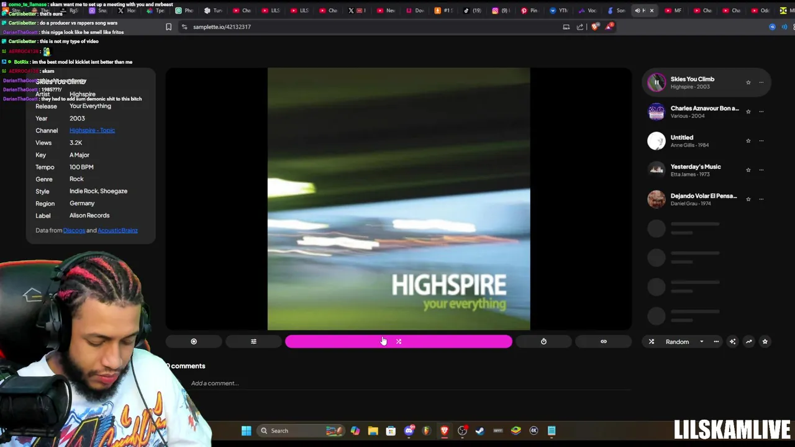The height and width of the screenshot is (447, 795).
Task: Open the Windows Start menu
Action: click(247, 431)
